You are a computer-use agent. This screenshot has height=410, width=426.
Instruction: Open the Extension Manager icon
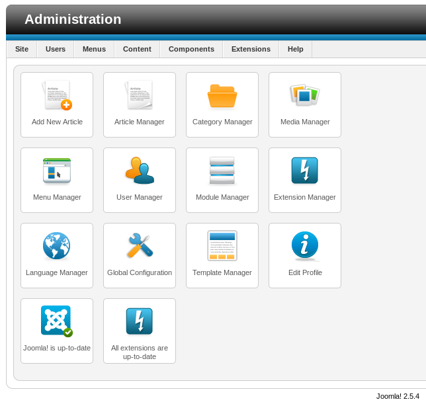coord(305,171)
